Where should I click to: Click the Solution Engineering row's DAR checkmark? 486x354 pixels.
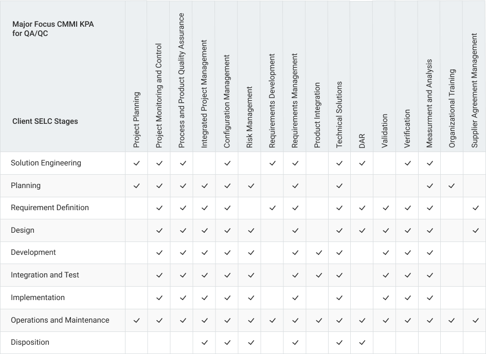click(362, 163)
